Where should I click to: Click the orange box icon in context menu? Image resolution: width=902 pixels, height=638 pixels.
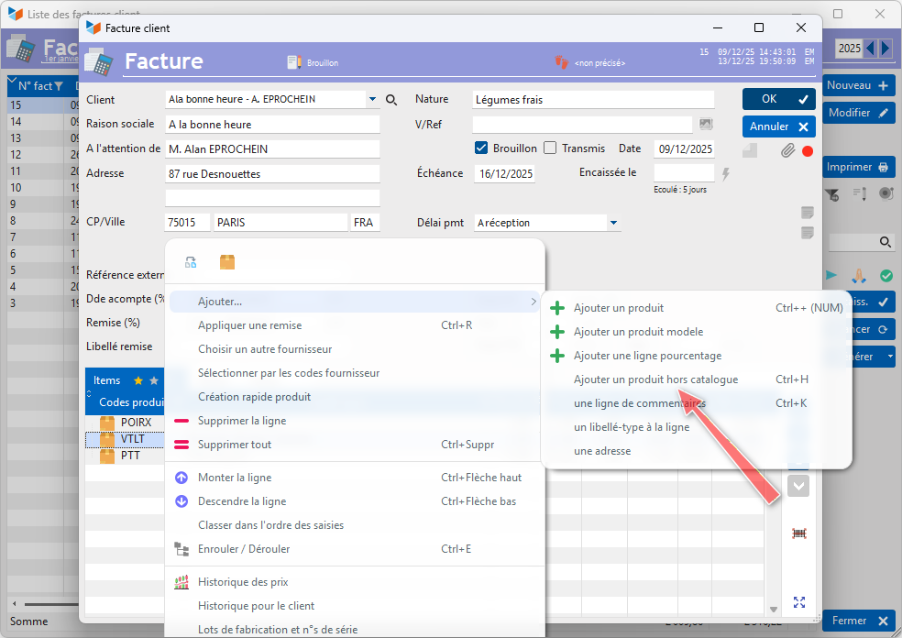coord(227,262)
